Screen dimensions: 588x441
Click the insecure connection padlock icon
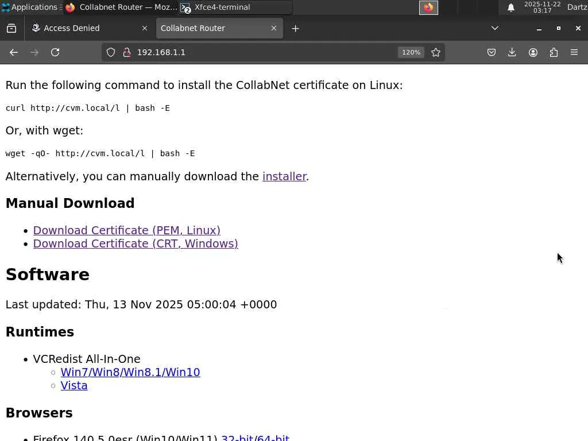point(127,52)
